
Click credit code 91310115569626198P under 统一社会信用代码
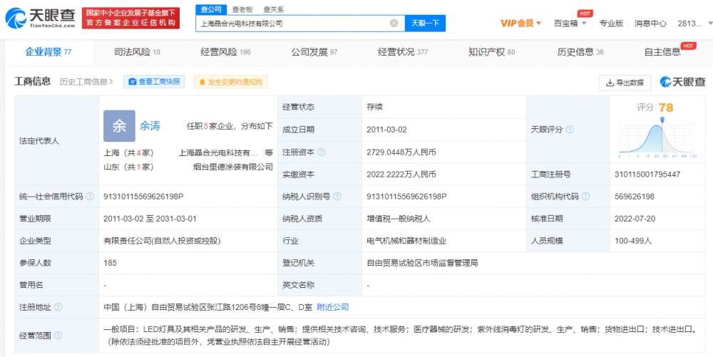[x=144, y=197]
